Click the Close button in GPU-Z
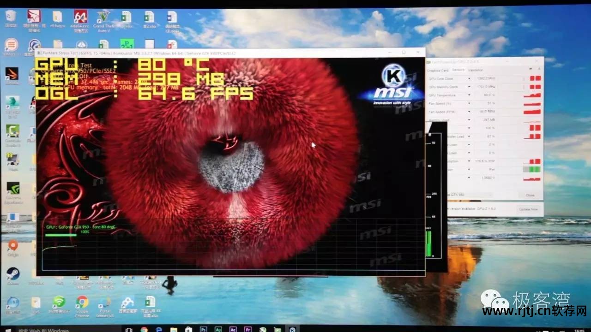The height and width of the screenshot is (332, 591). (530, 195)
